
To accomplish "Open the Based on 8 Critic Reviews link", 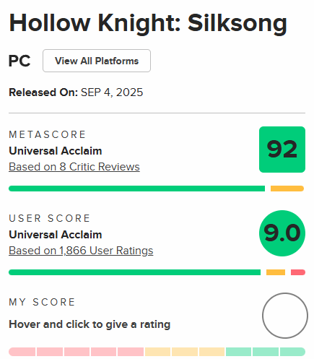I will [74, 167].
